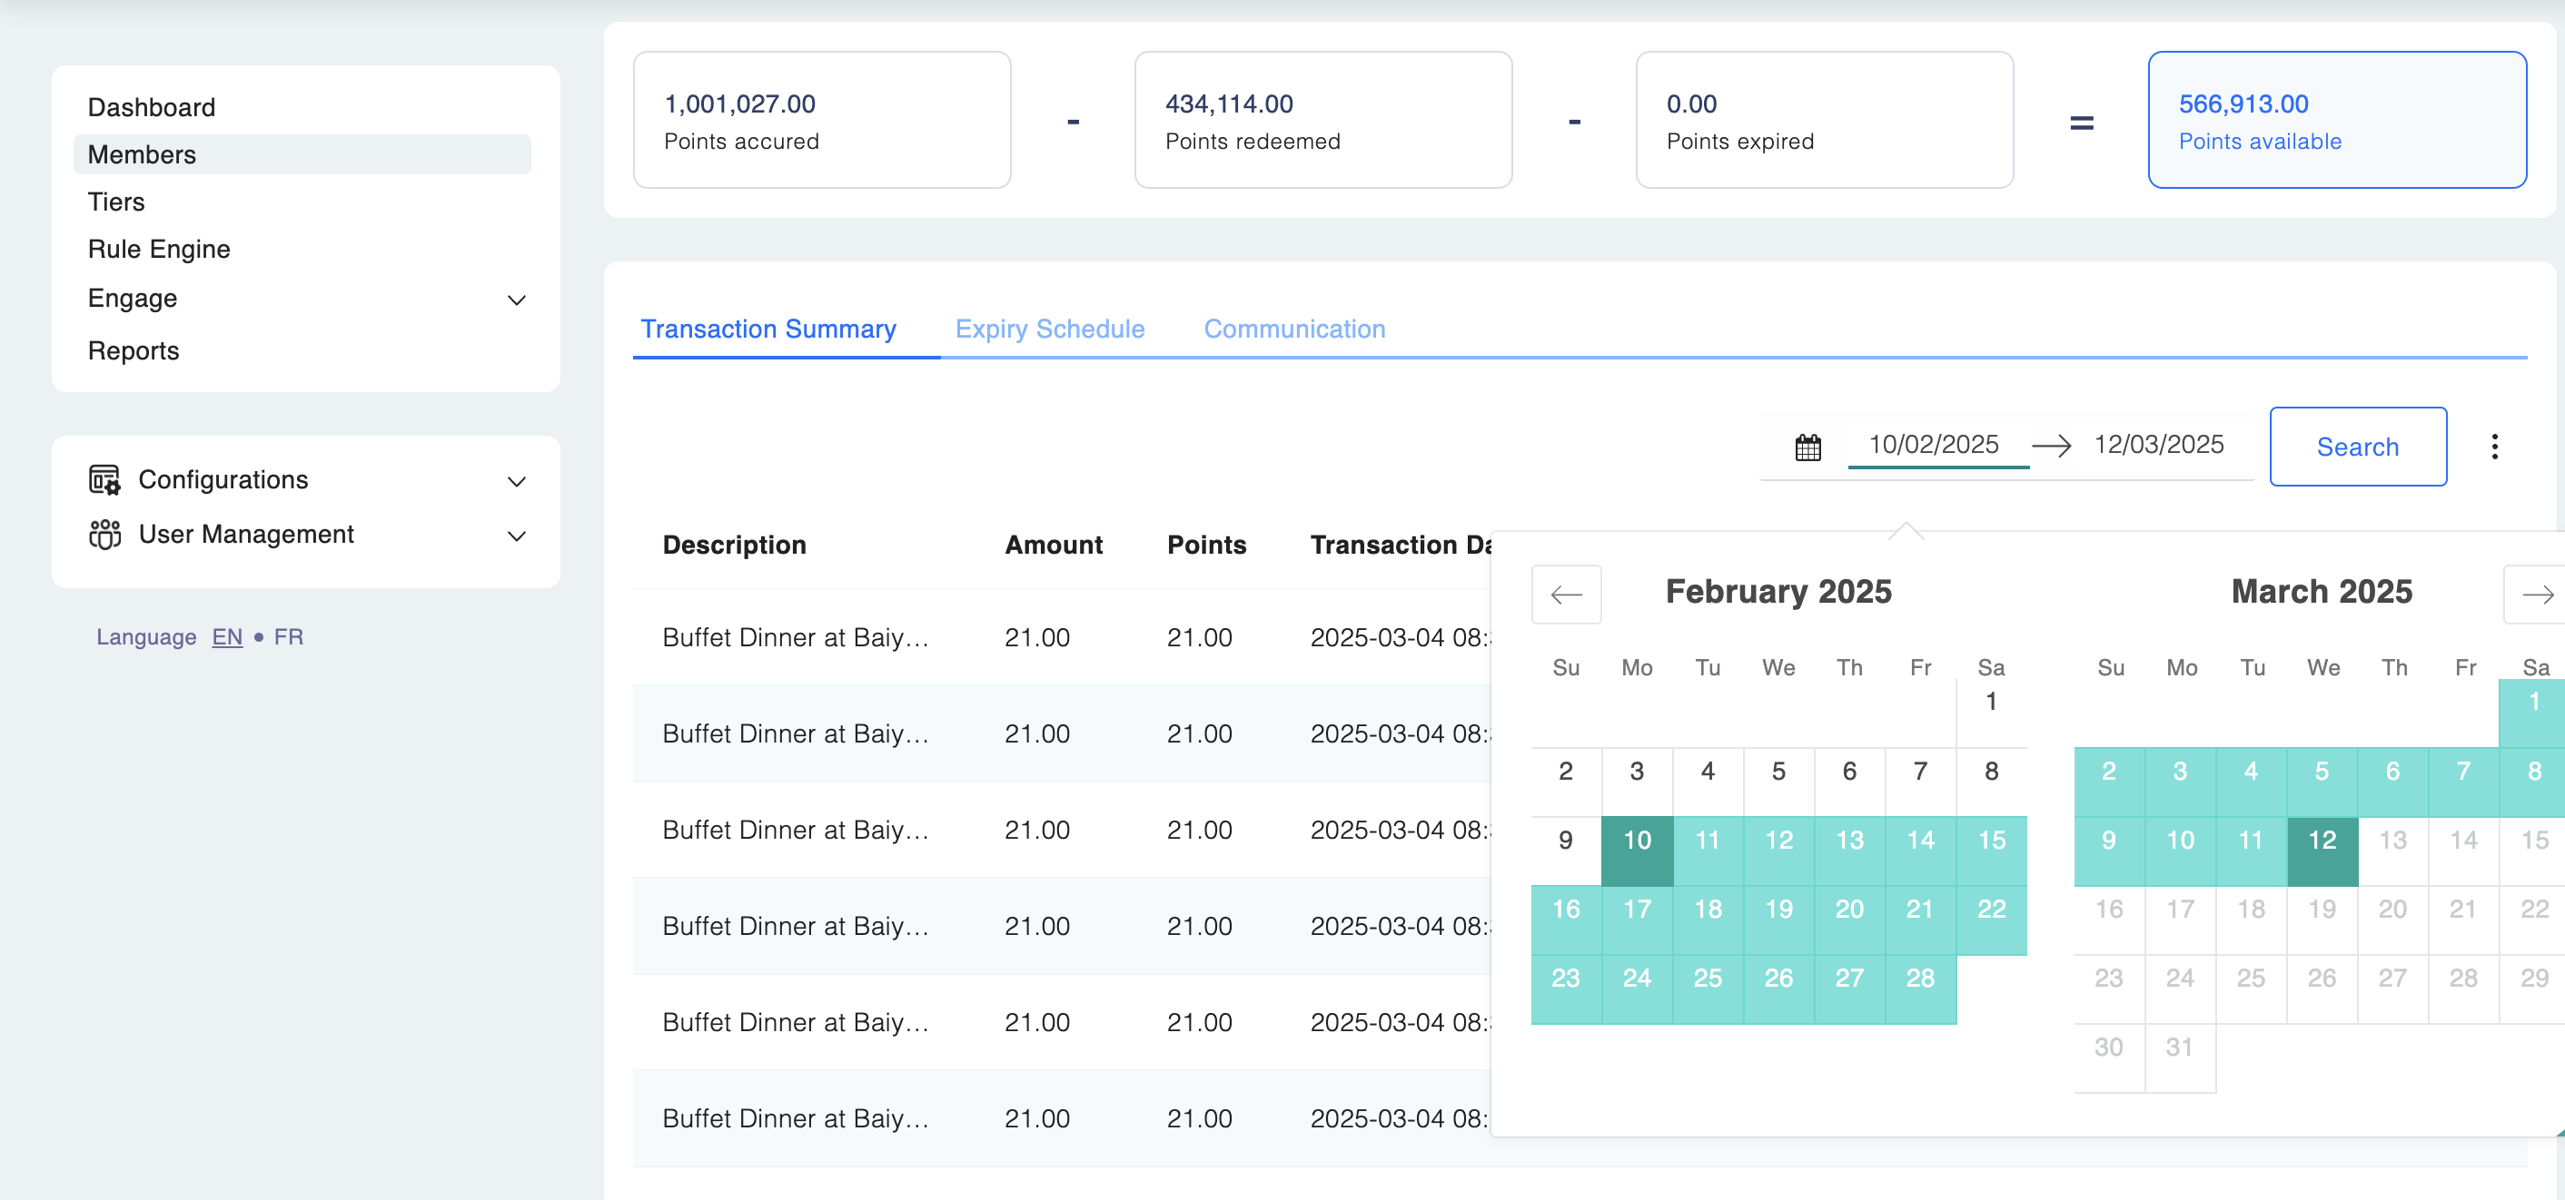Advance calendar with right arrow button
The height and width of the screenshot is (1200, 2565).
pos(2536,594)
